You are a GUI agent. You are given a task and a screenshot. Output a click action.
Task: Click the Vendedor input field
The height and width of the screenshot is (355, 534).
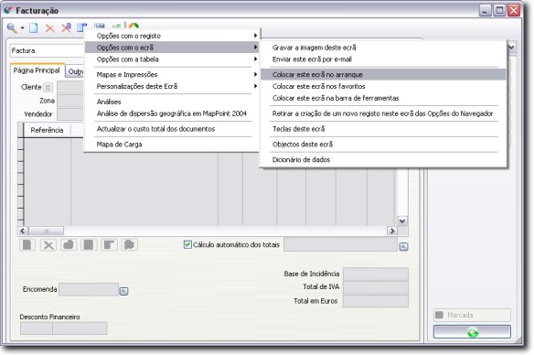pyautogui.click(x=70, y=114)
